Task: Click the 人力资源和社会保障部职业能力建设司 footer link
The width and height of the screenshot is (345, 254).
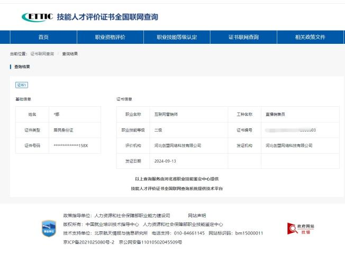Action: pos(132,215)
